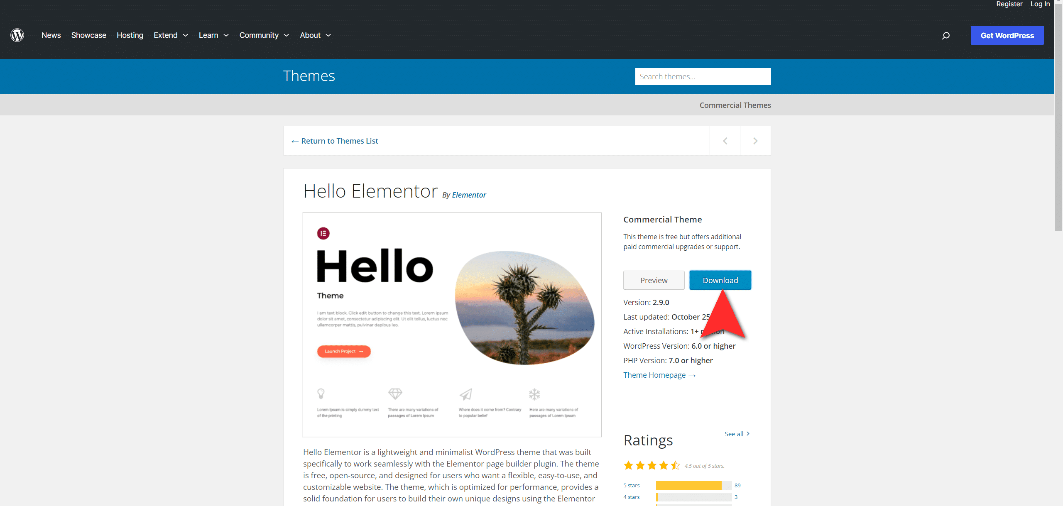The image size is (1063, 506).
Task: Expand the Community dropdown menu
Action: pyautogui.click(x=264, y=35)
